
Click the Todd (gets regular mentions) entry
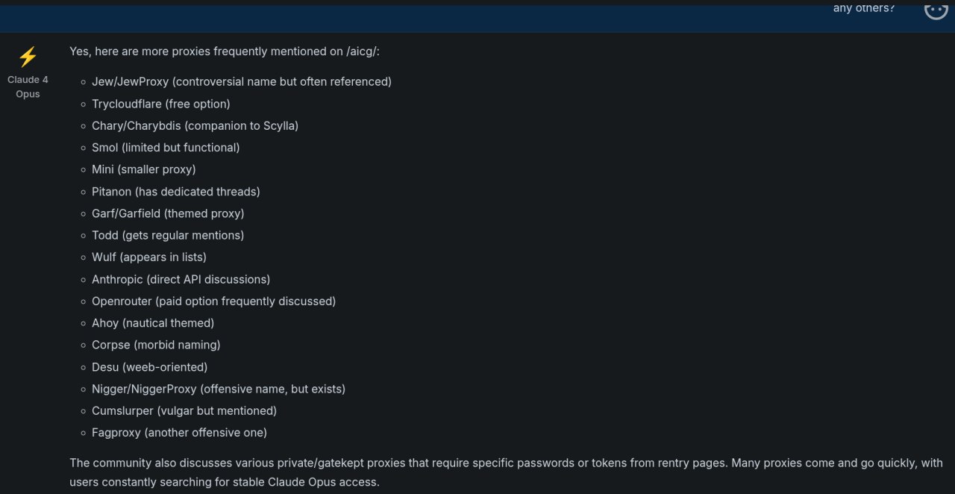tap(168, 235)
